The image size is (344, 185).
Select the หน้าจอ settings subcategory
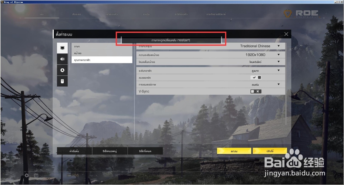[x=102, y=53]
